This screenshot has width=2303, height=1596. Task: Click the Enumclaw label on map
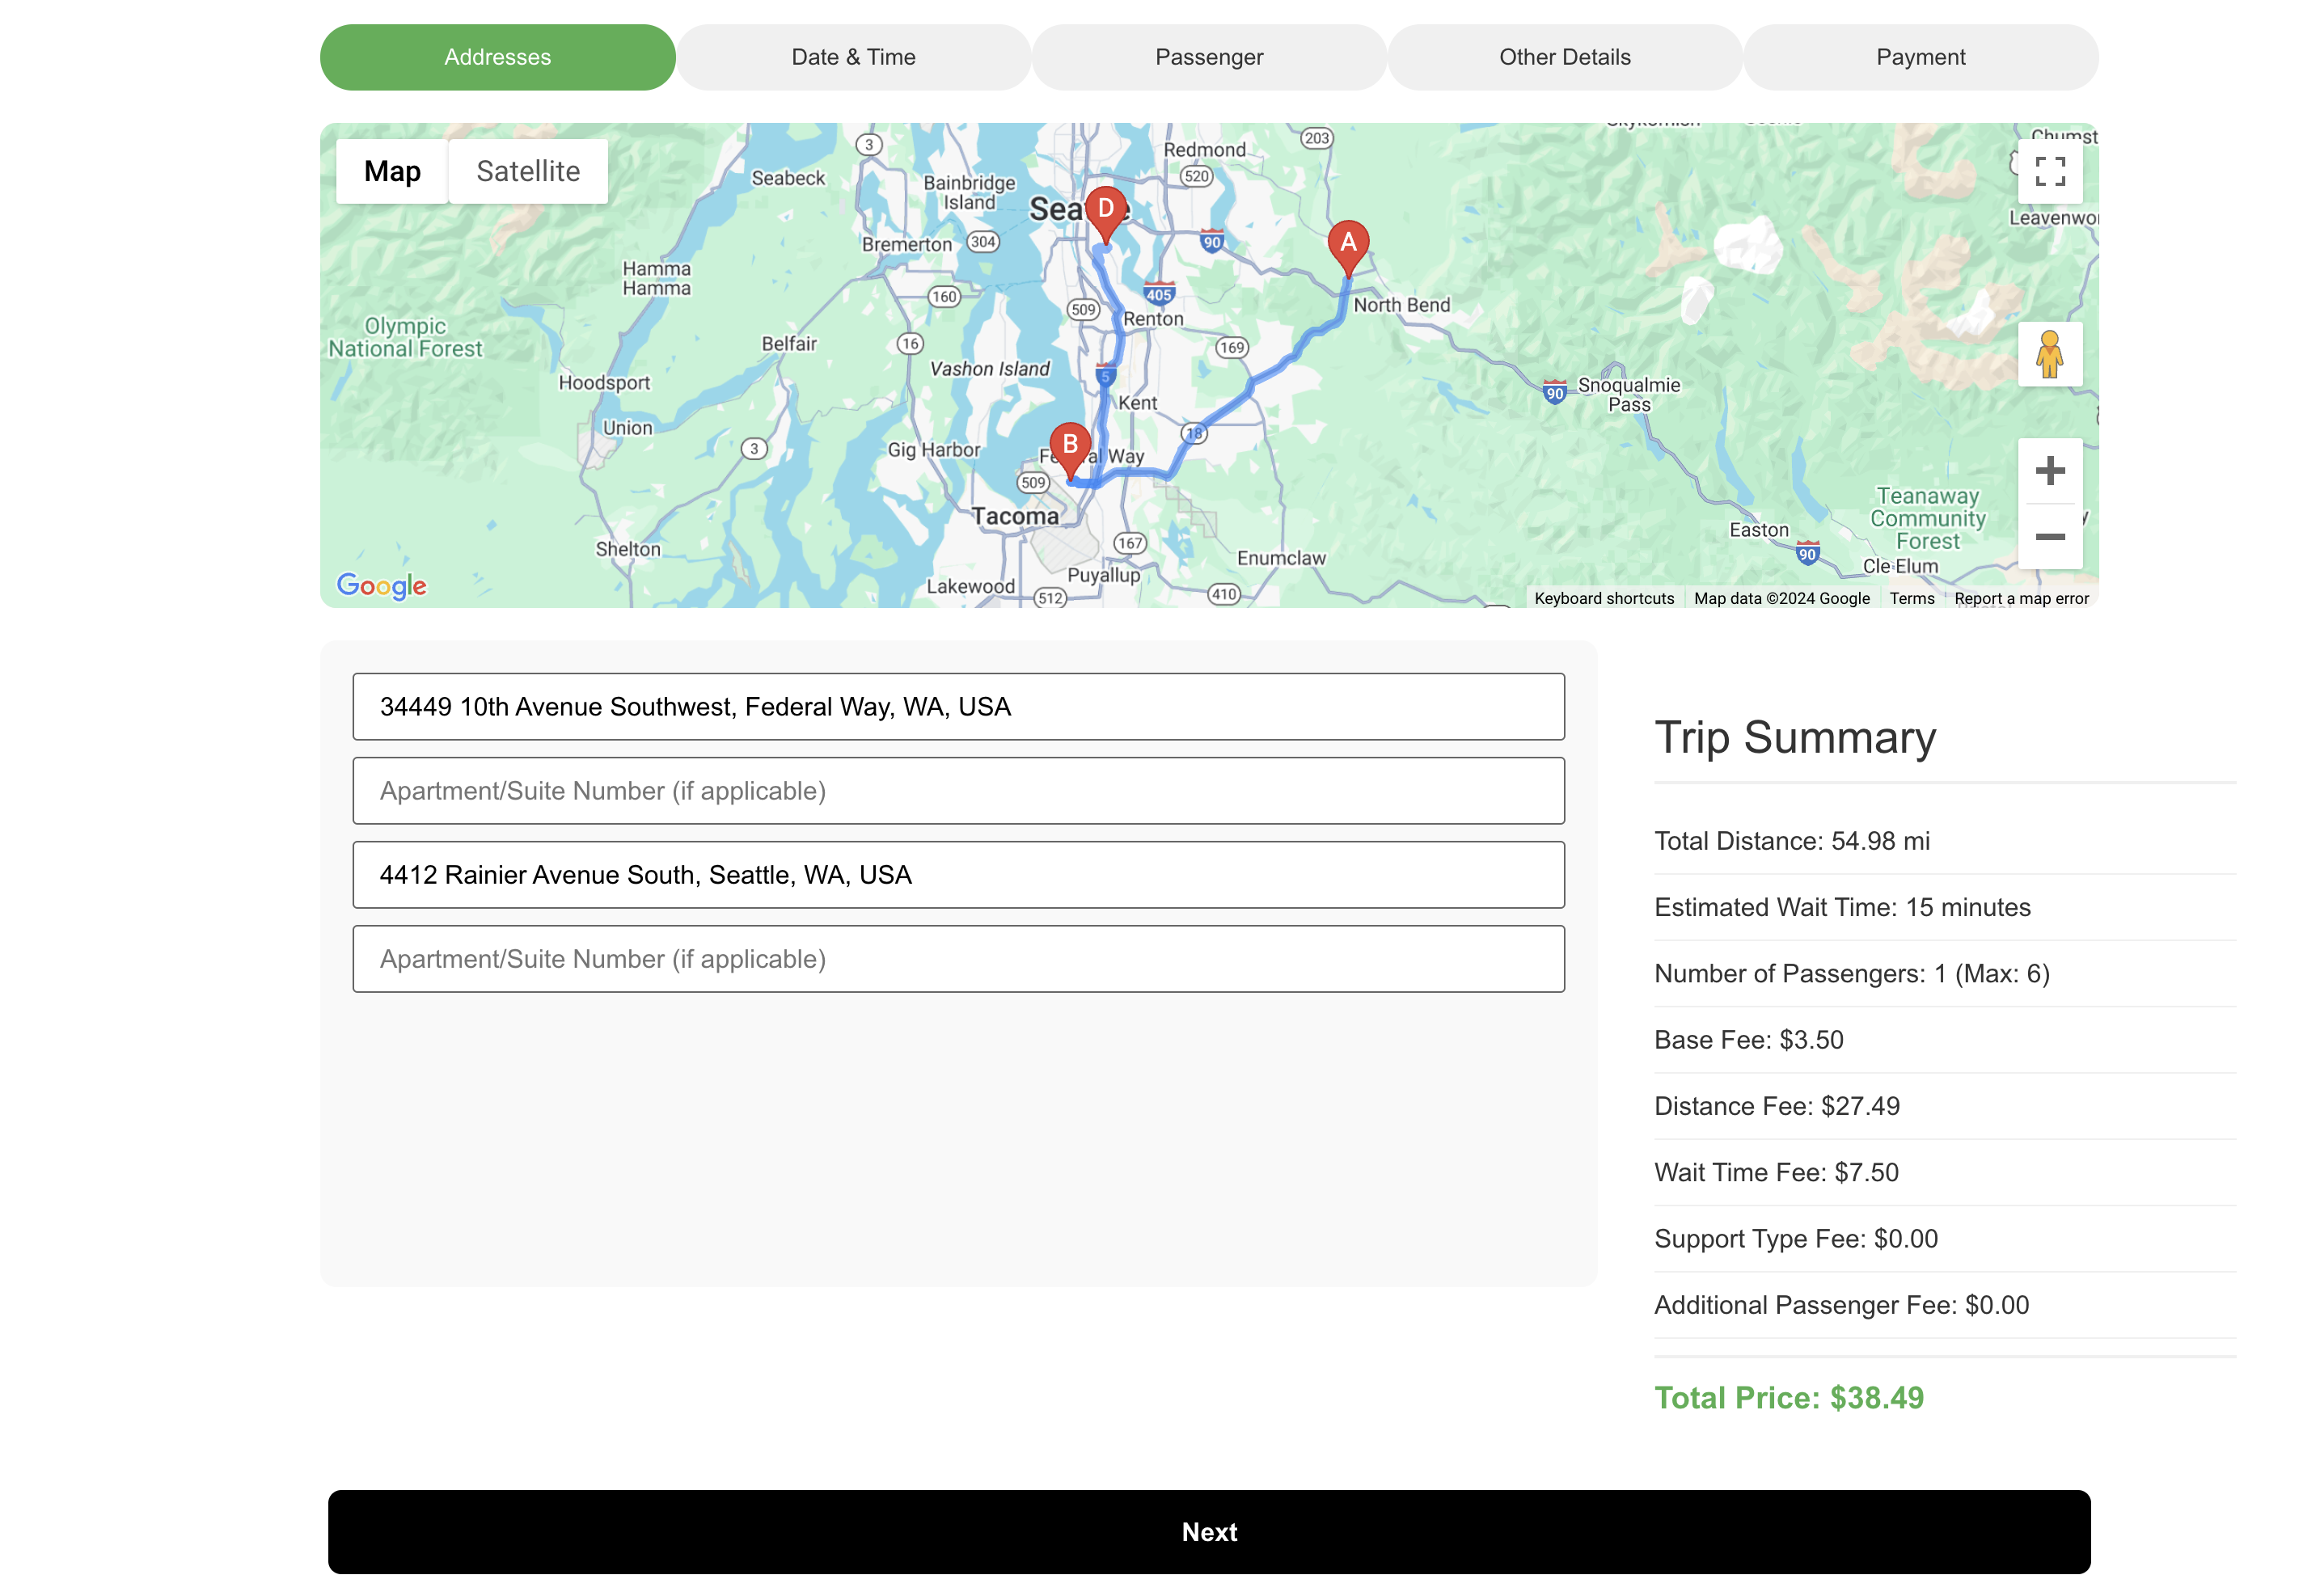[x=1280, y=558]
